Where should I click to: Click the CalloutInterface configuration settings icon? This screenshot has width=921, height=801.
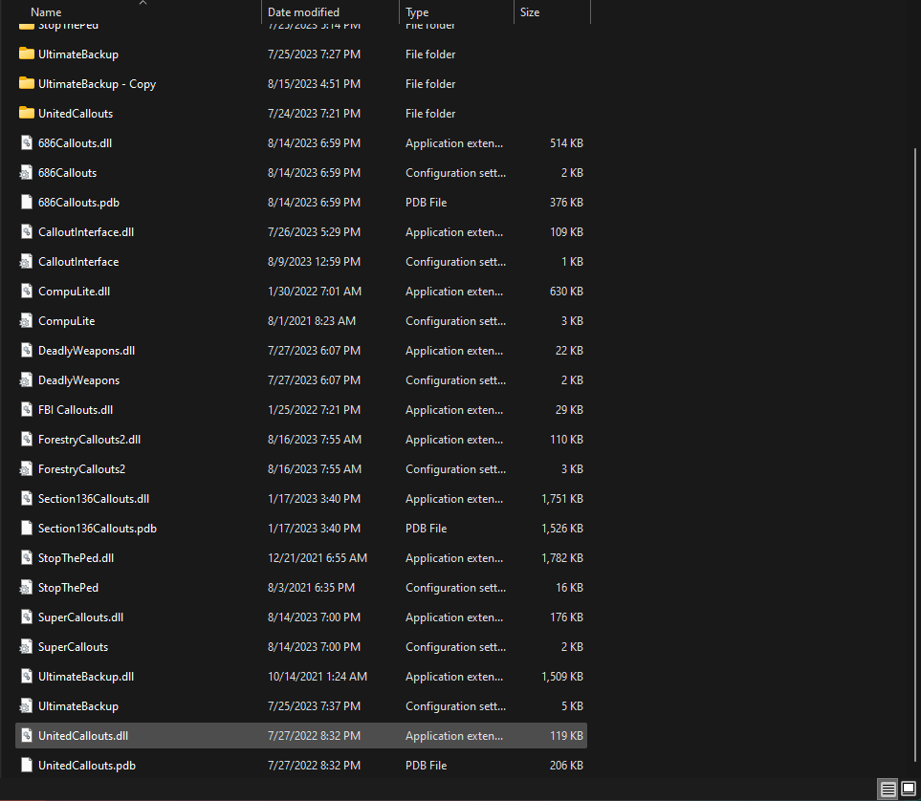[26, 261]
